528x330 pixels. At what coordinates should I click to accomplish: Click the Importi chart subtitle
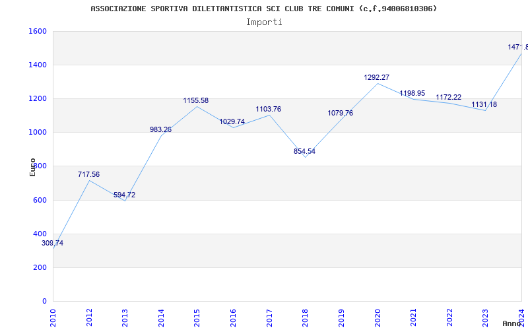coord(264,22)
